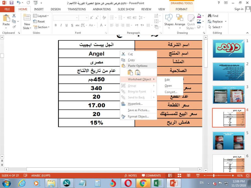Viewport: 251px width, 188px height.
Task: Switch to the INSERT tab
Action: [x=39, y=9]
